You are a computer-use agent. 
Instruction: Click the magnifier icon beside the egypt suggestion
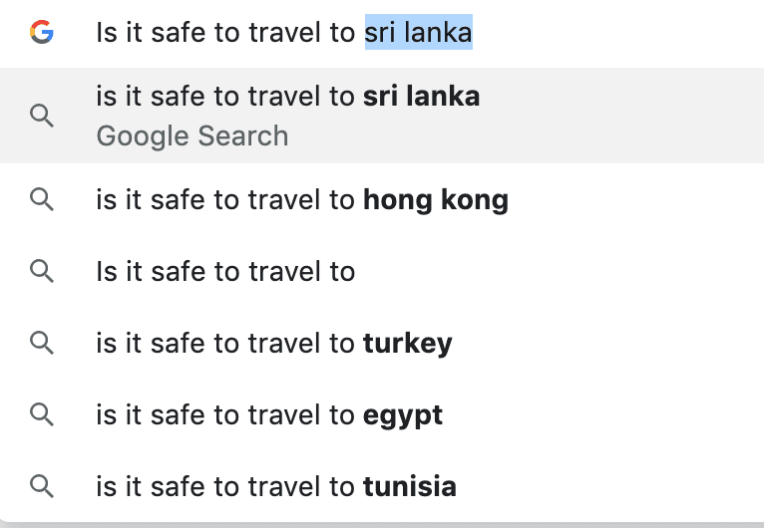(x=42, y=414)
